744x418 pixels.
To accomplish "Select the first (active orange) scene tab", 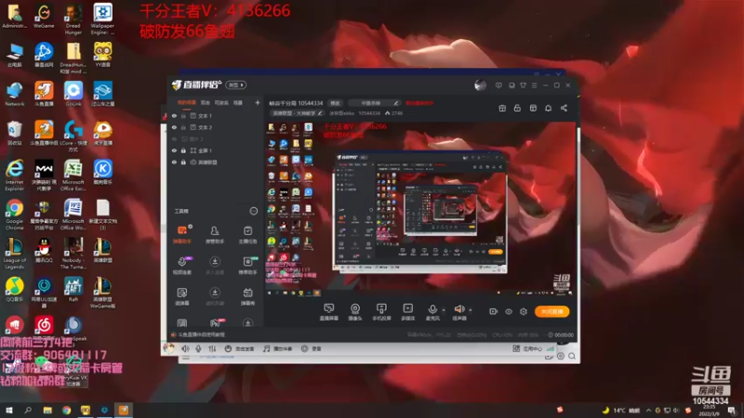I will click(x=187, y=102).
